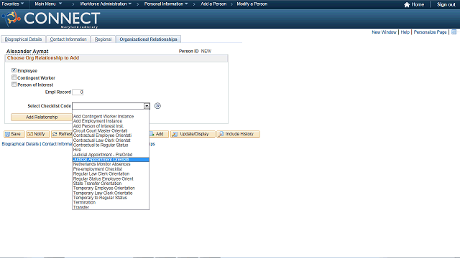Choose Contractual Employee Orientati option
Viewport: 460px width, 258px height.
tap(111, 135)
